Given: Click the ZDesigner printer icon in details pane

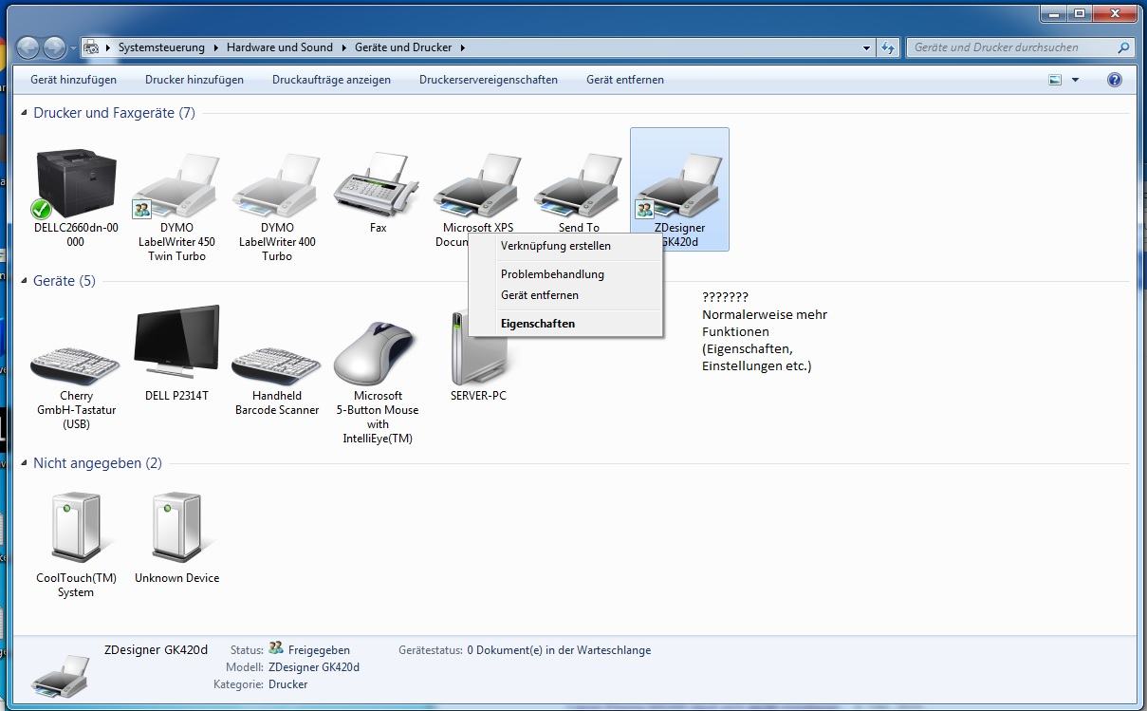Looking at the screenshot, I should click(60, 675).
